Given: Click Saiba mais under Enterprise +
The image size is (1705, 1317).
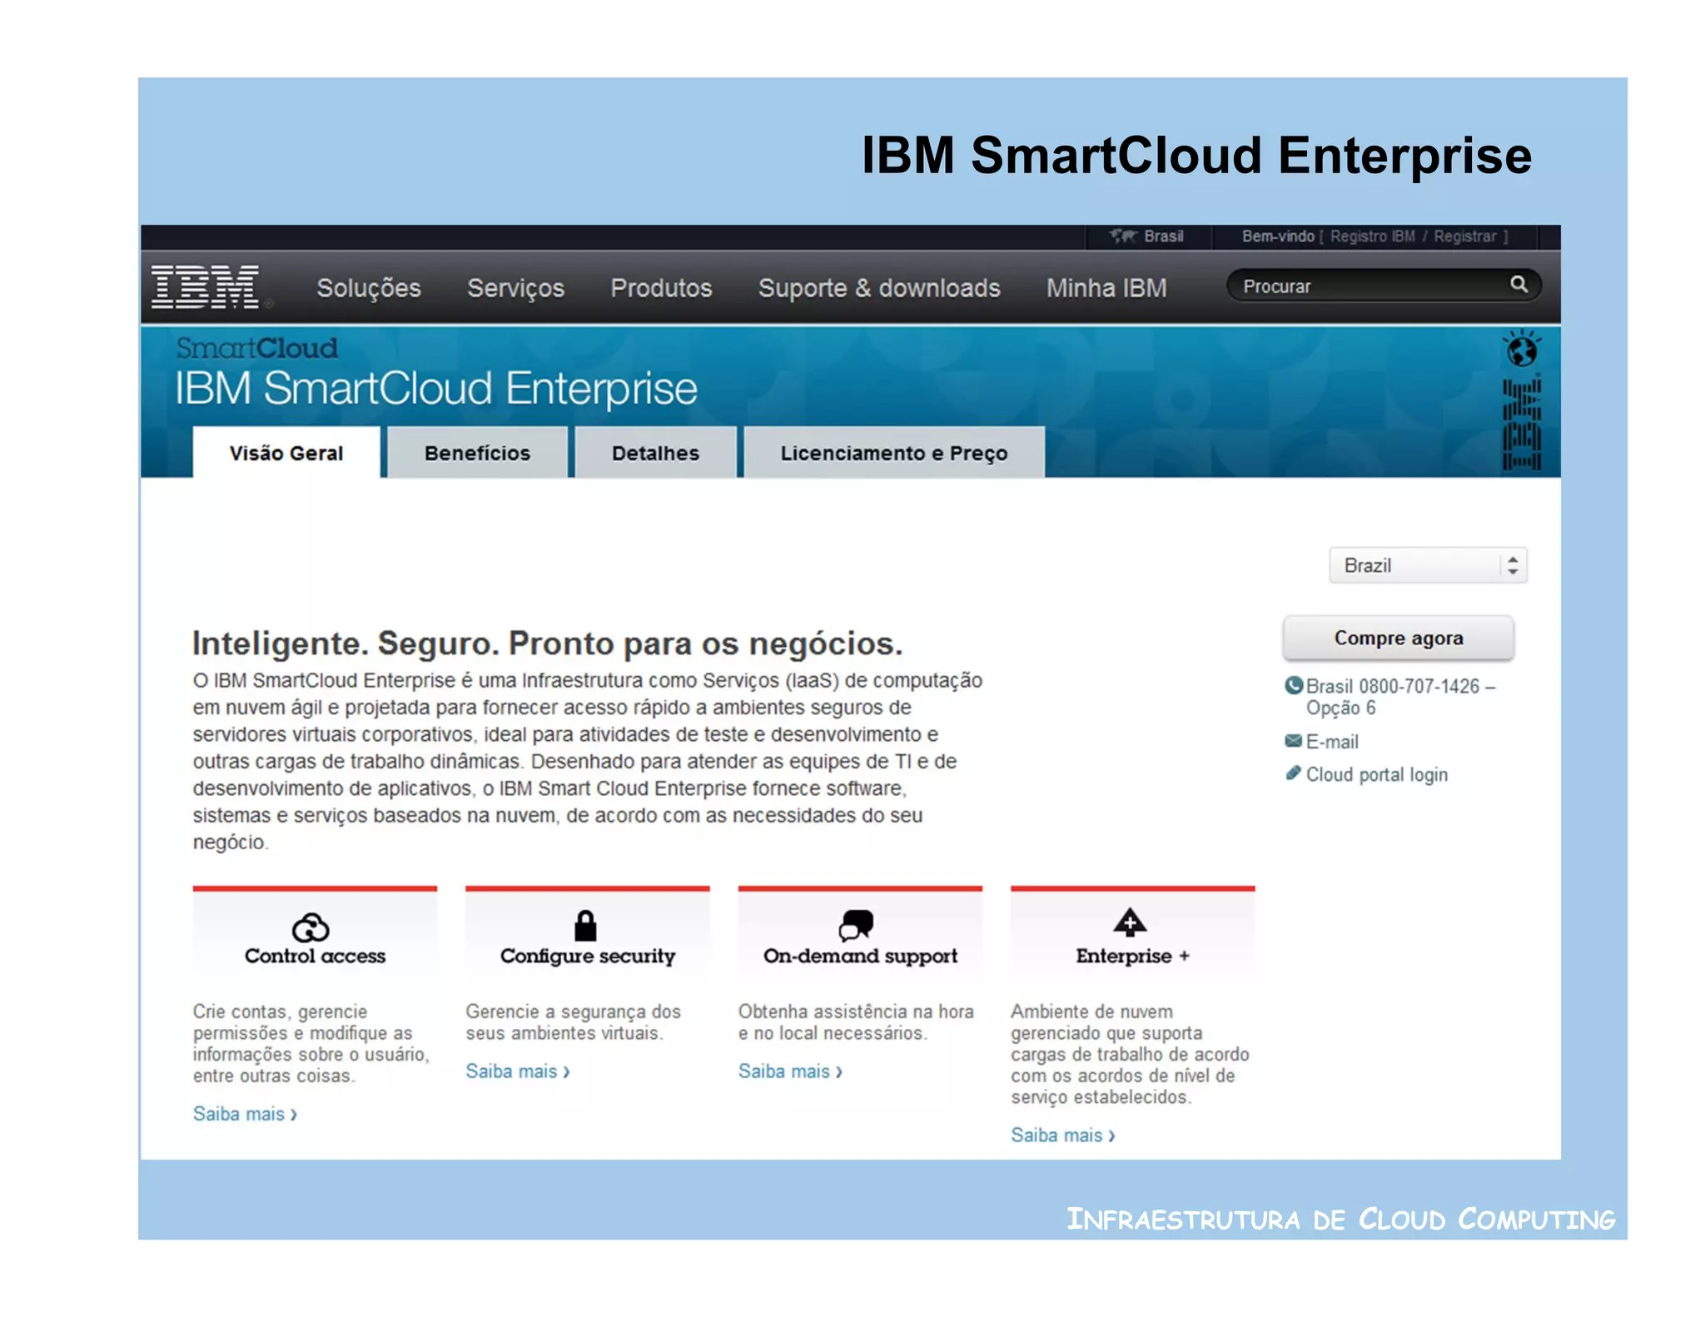Looking at the screenshot, I should pyautogui.click(x=1063, y=1136).
